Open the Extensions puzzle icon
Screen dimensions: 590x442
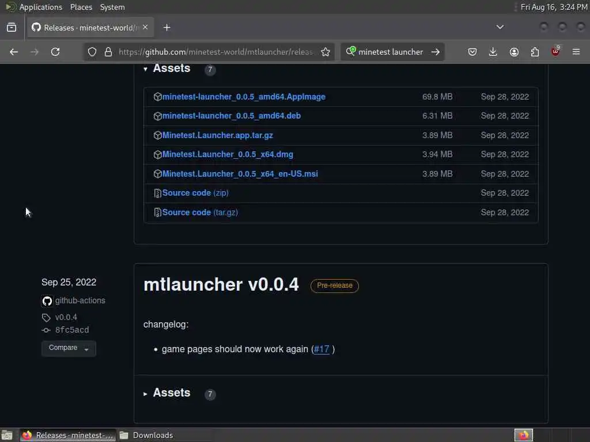[x=535, y=52]
